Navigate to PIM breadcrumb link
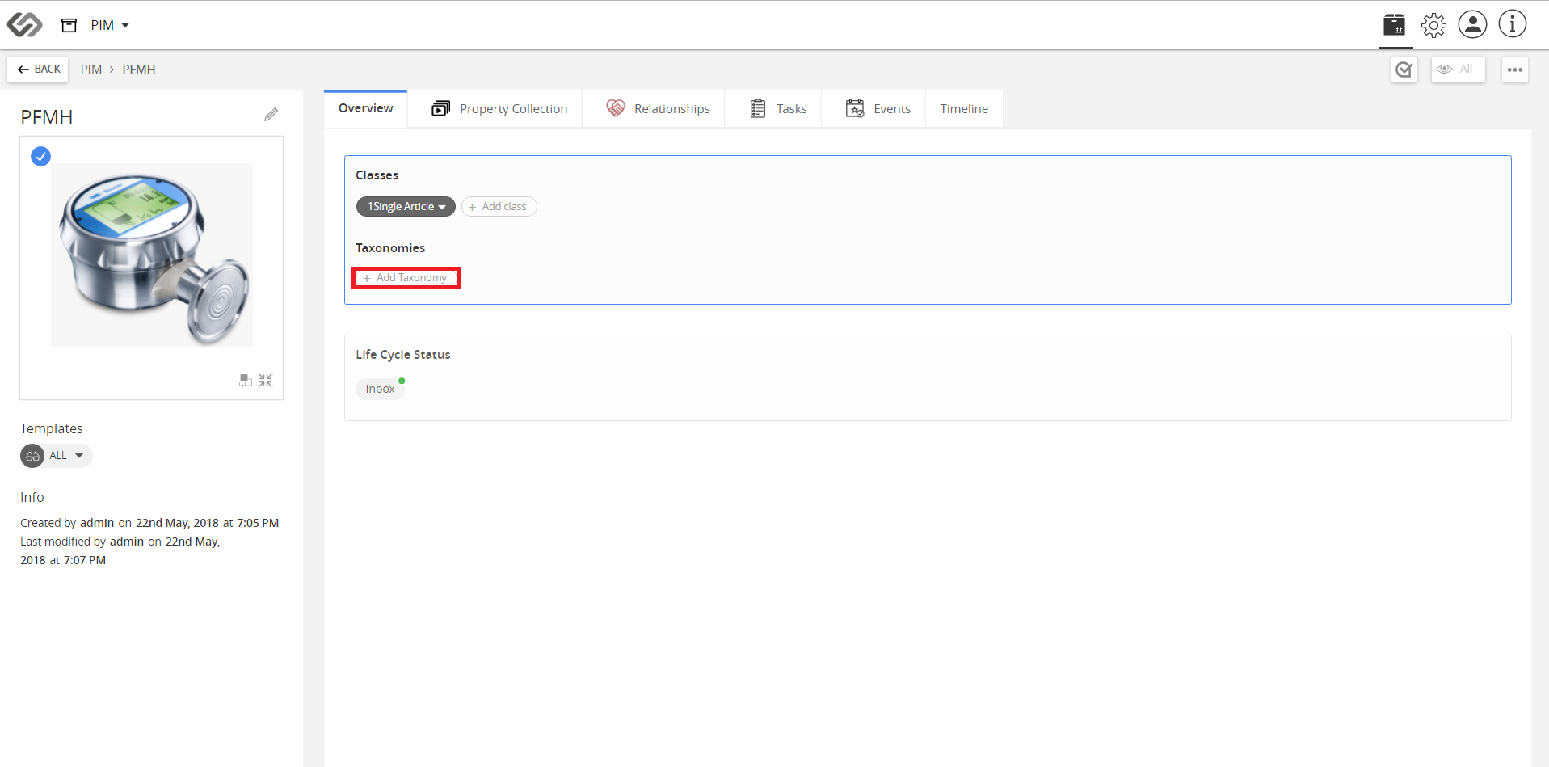 91,70
